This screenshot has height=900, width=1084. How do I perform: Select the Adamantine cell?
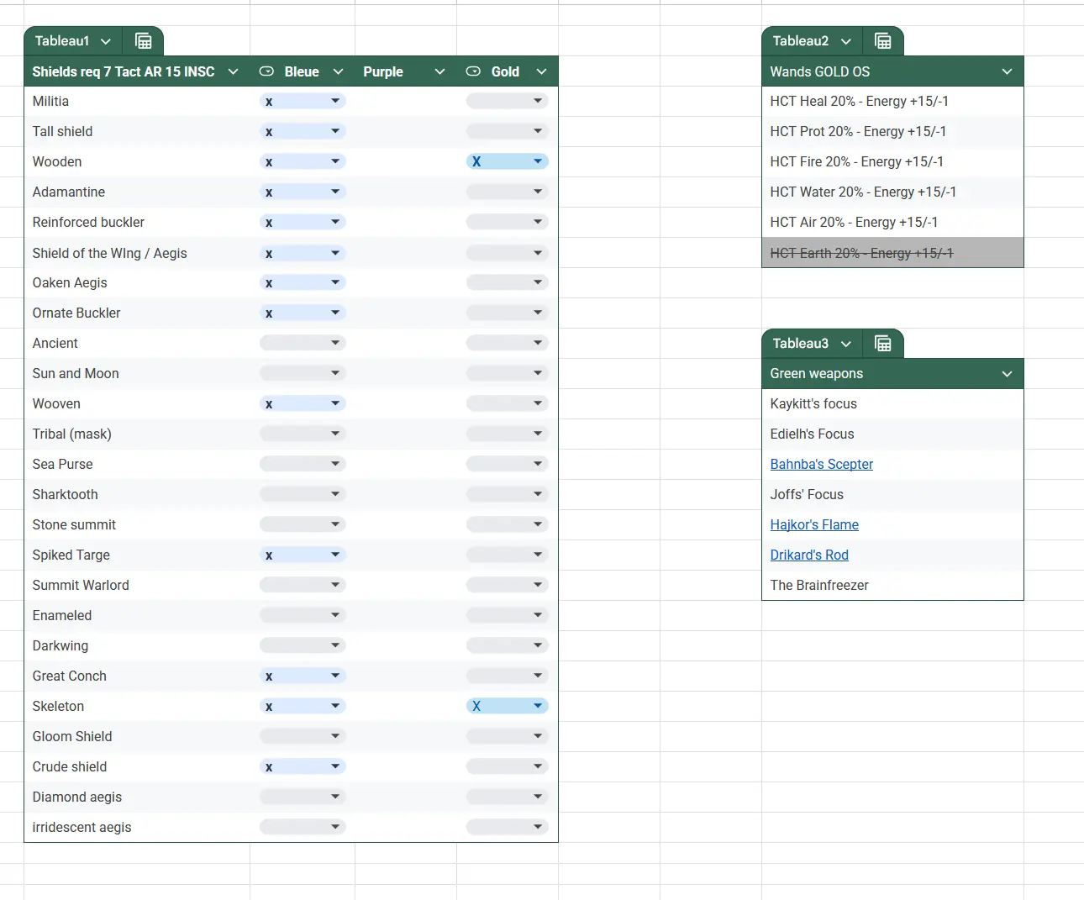coord(137,192)
